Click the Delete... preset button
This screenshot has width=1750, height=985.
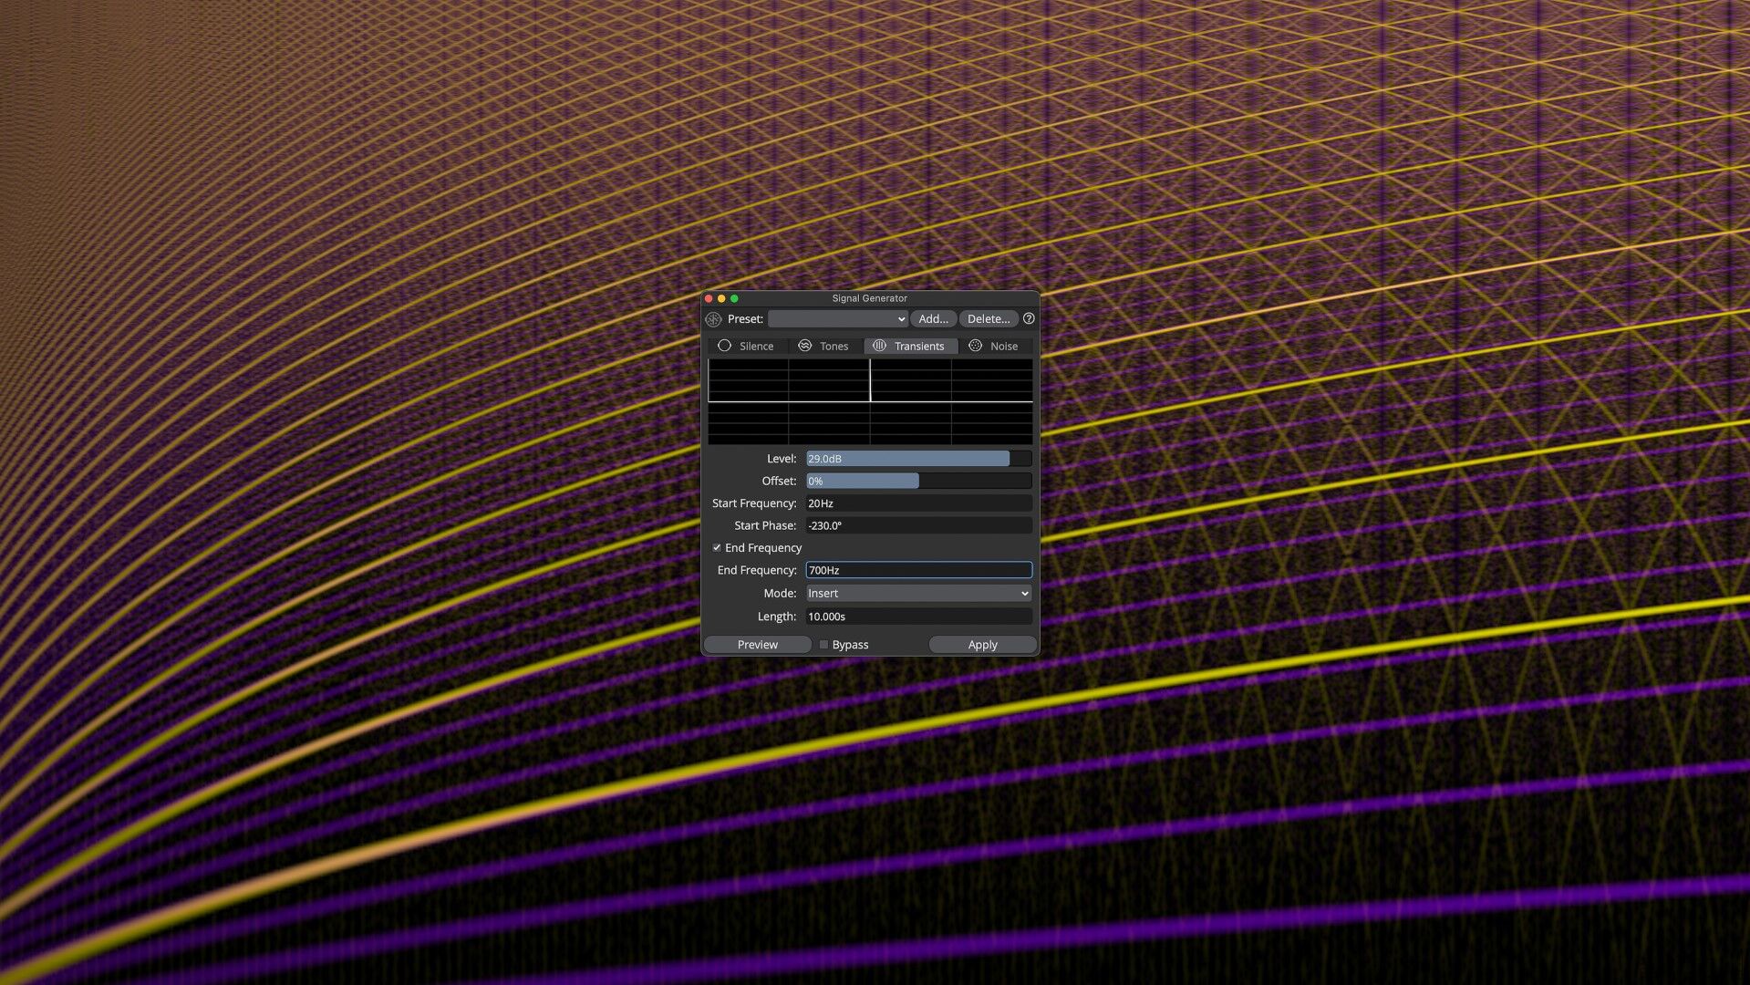pyautogui.click(x=989, y=319)
